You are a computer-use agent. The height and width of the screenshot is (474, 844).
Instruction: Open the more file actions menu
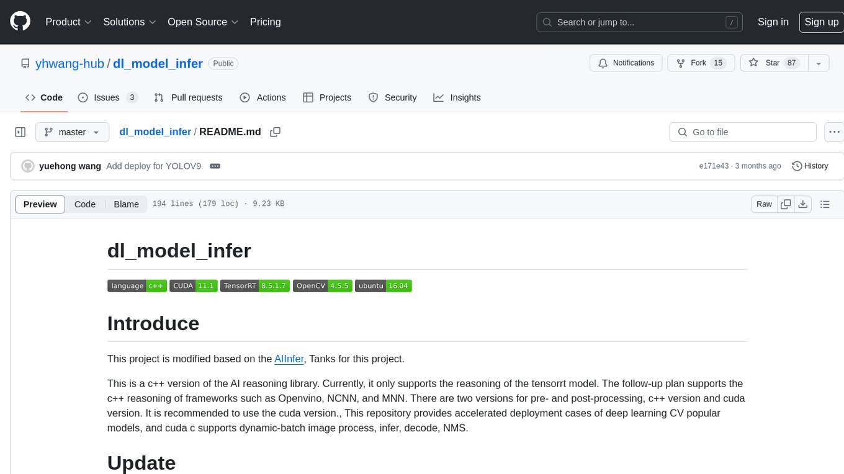pos(834,132)
